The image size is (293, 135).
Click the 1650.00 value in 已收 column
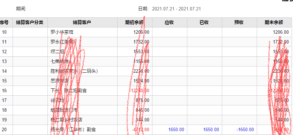211,129
